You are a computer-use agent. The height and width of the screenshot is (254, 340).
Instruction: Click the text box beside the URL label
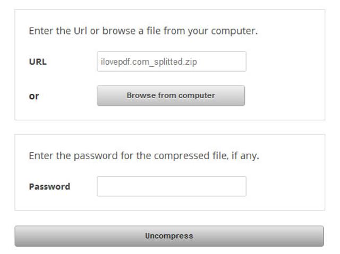click(171, 62)
